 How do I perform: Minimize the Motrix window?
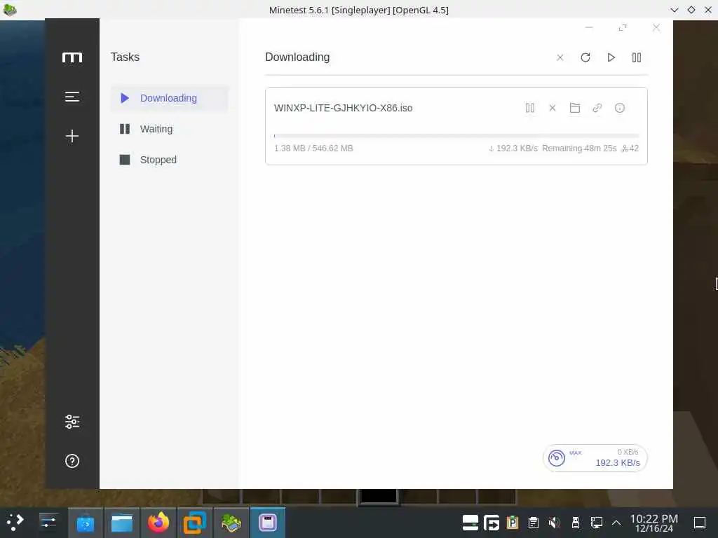tap(589, 28)
